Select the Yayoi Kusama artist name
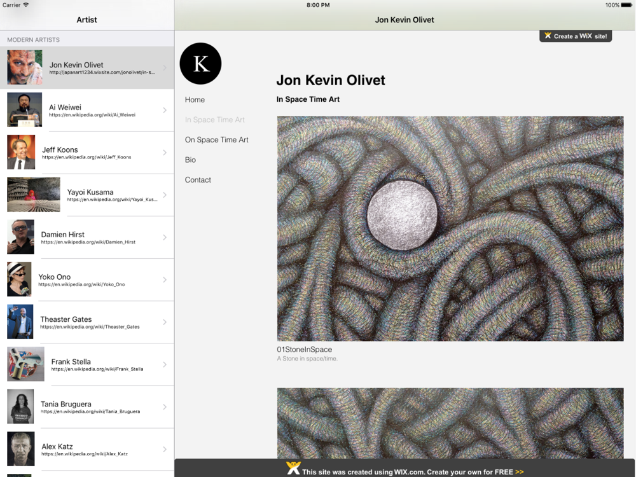This screenshot has width=636, height=477. 90,192
